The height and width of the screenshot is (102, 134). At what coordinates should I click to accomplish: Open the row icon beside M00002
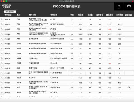click(2, 92)
